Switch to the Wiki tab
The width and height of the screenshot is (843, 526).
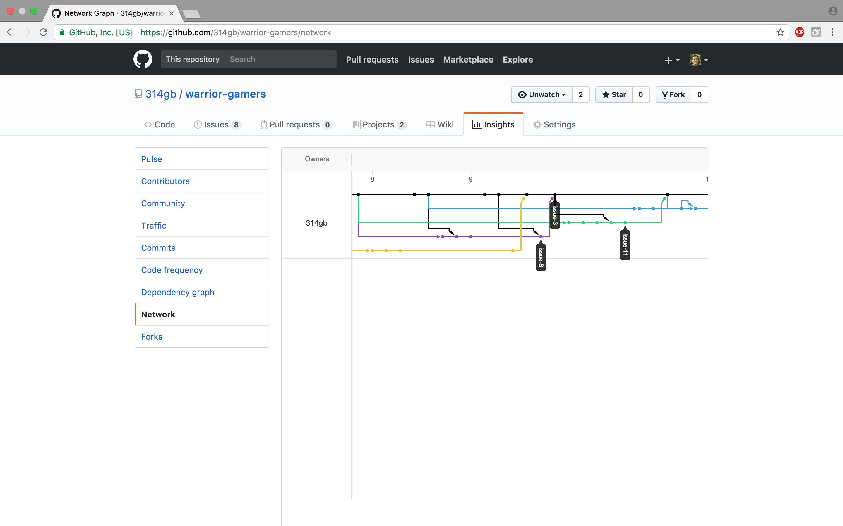coord(440,124)
